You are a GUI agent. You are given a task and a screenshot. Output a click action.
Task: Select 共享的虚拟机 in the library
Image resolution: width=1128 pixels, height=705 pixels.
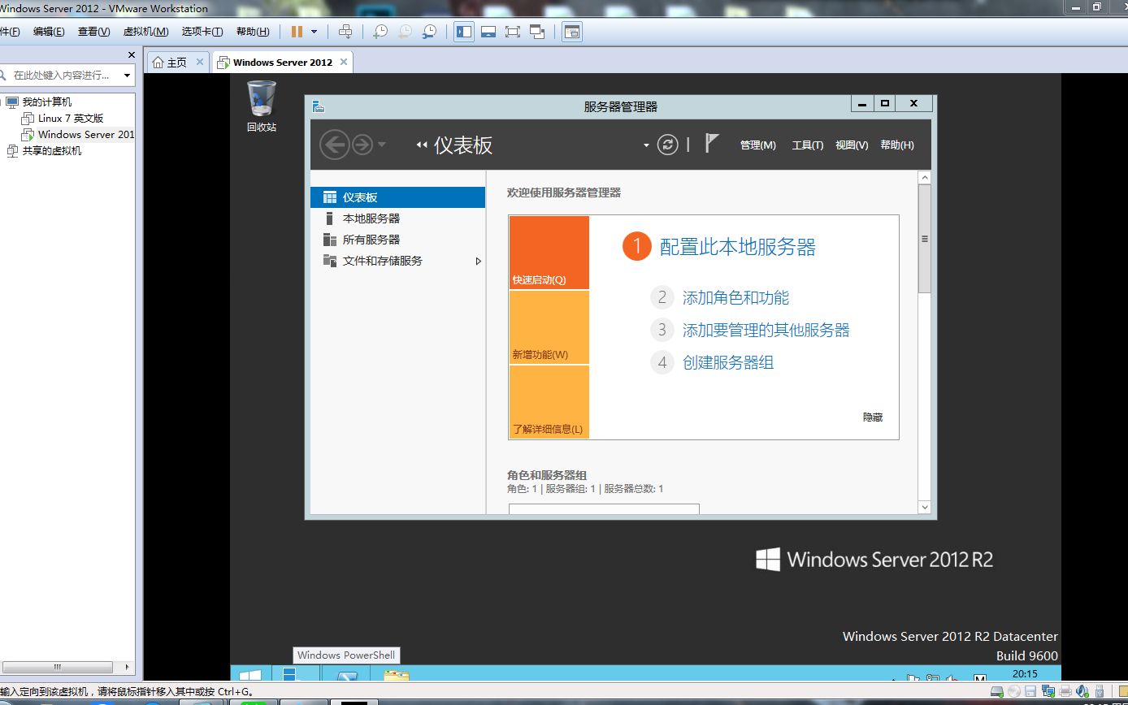(x=51, y=151)
